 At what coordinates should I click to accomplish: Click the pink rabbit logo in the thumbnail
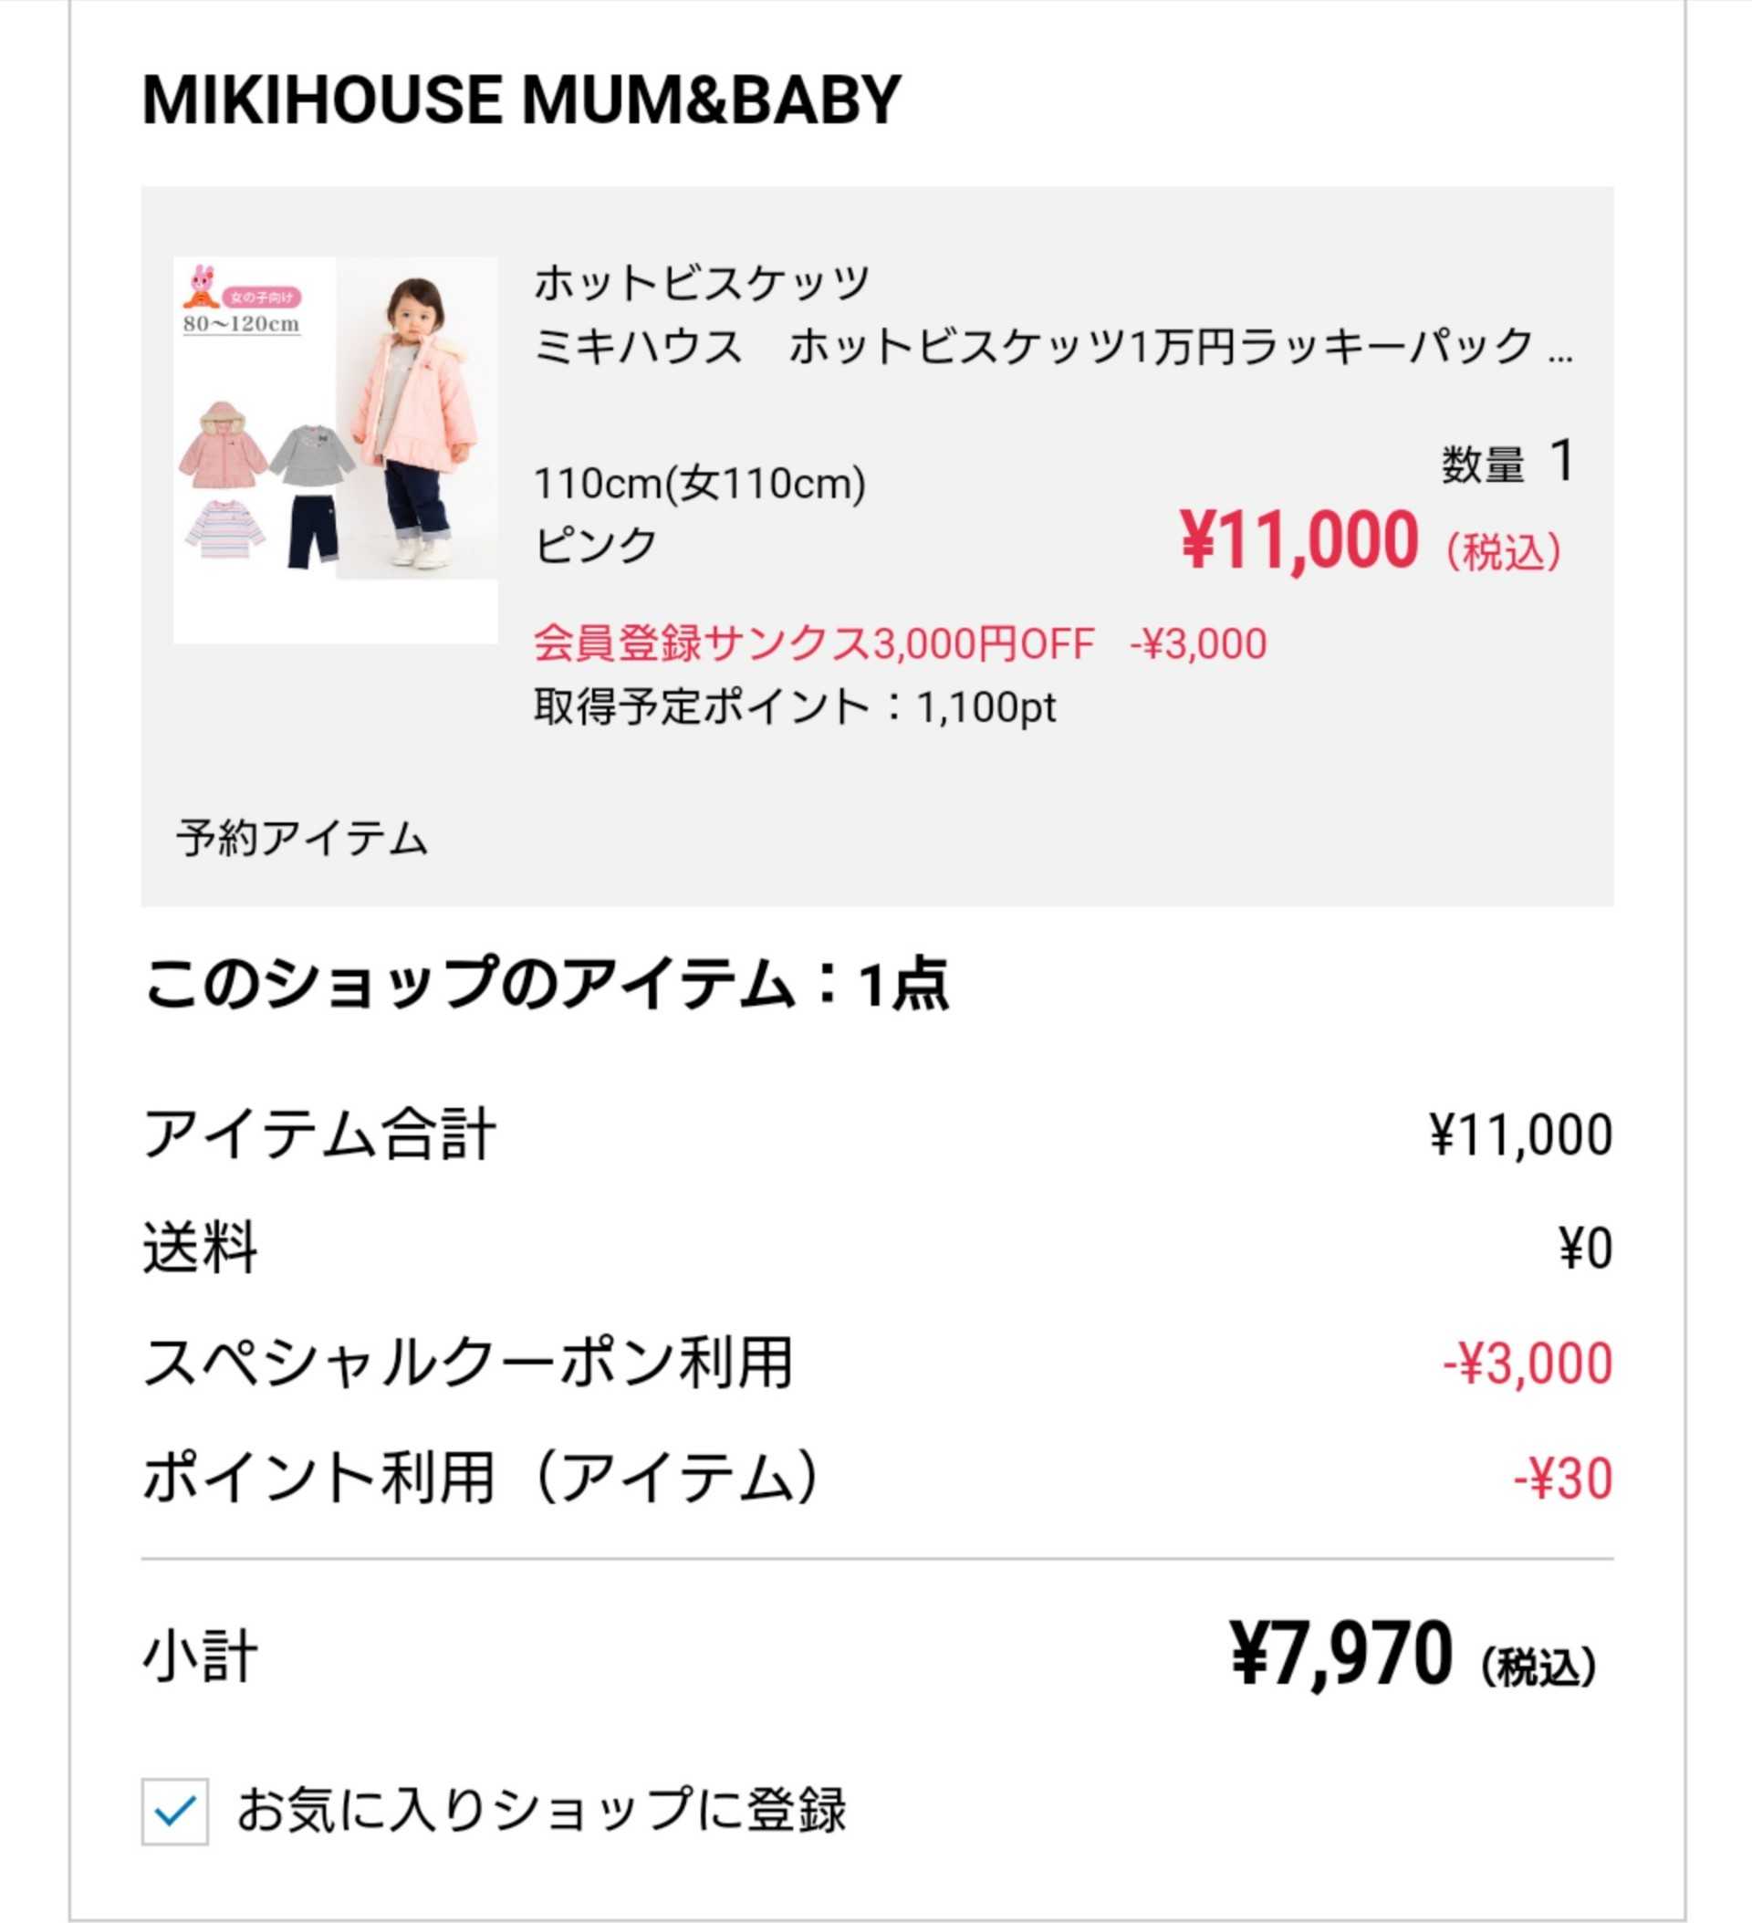(200, 285)
